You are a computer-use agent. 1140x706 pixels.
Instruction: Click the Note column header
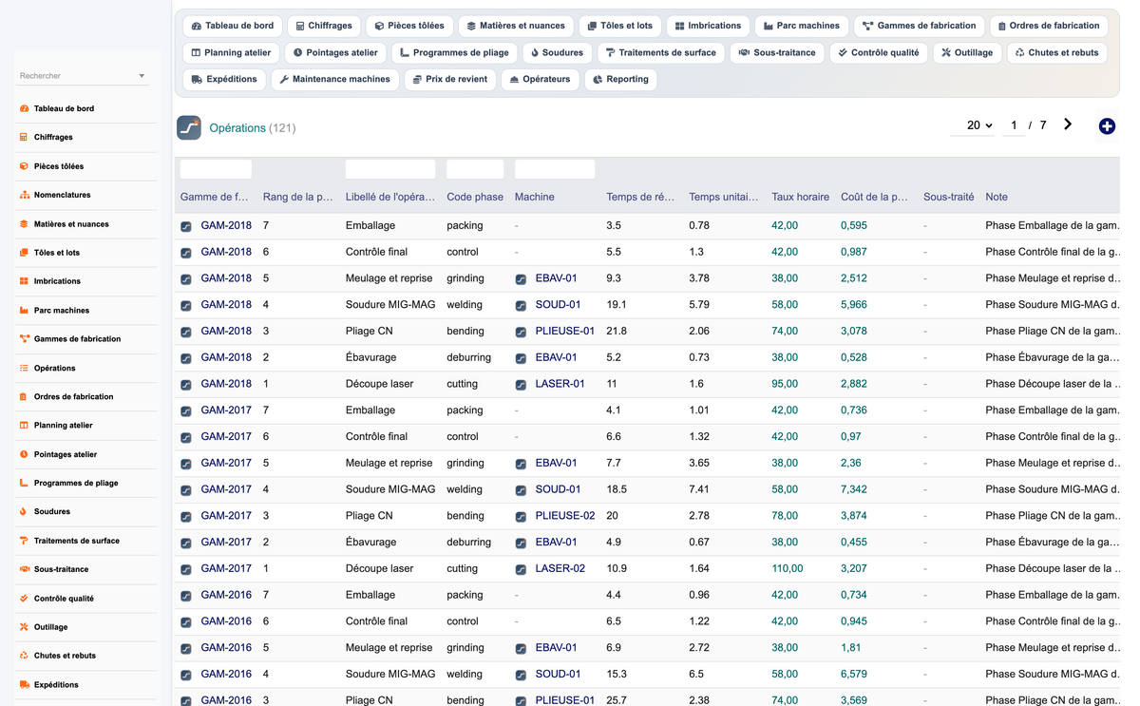click(997, 197)
